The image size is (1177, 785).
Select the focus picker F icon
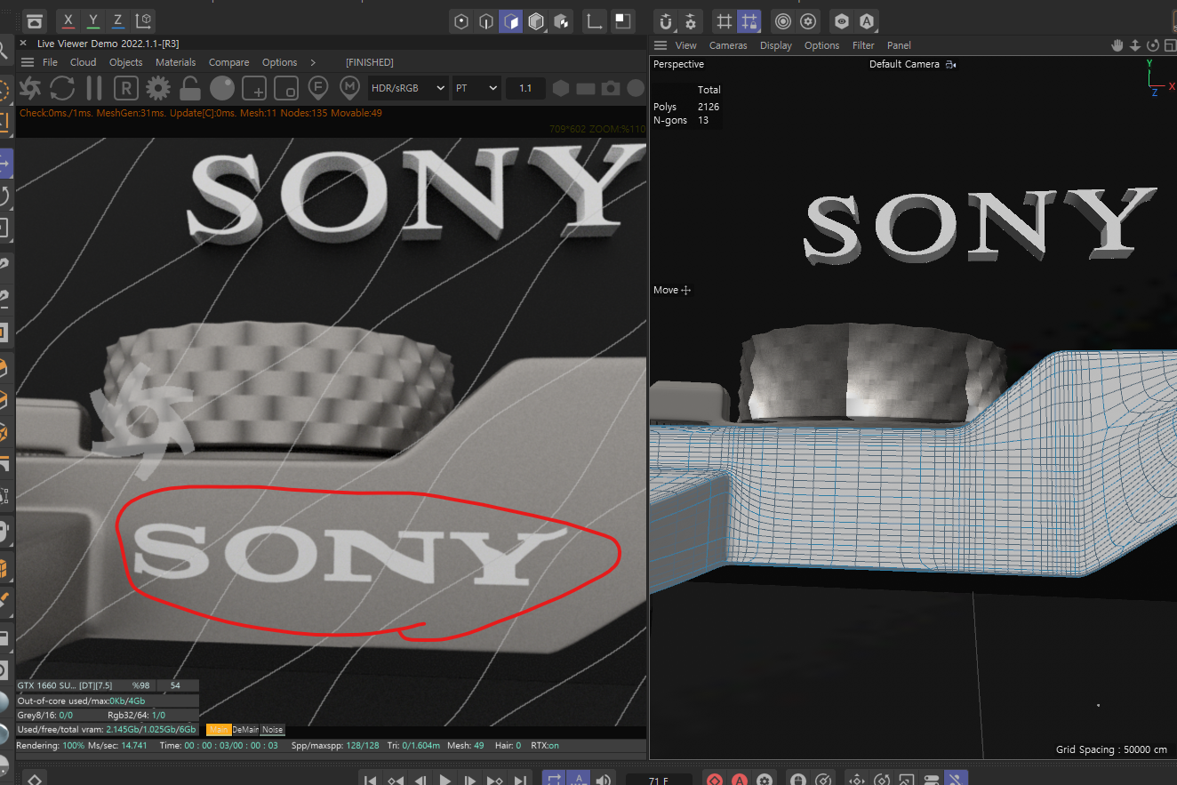(318, 87)
